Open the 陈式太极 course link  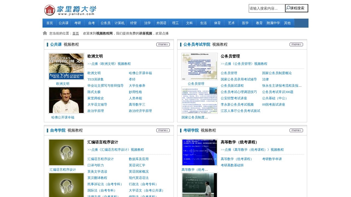(94, 92)
